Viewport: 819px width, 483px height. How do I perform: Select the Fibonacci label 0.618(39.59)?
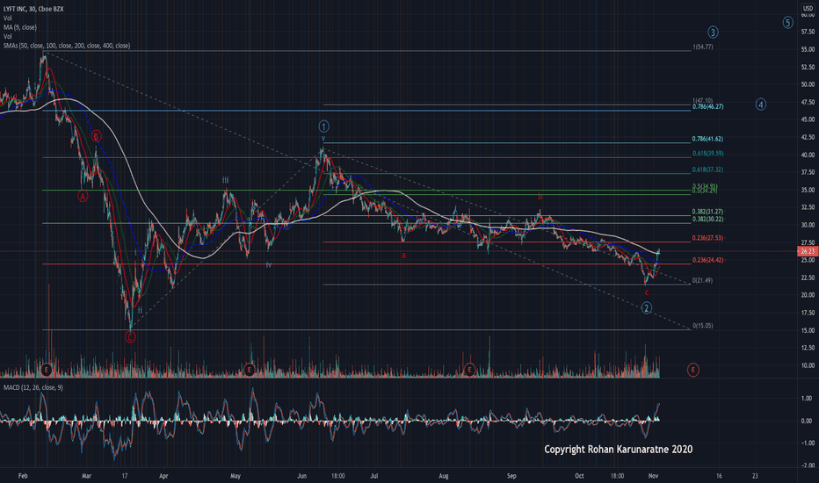pos(707,154)
